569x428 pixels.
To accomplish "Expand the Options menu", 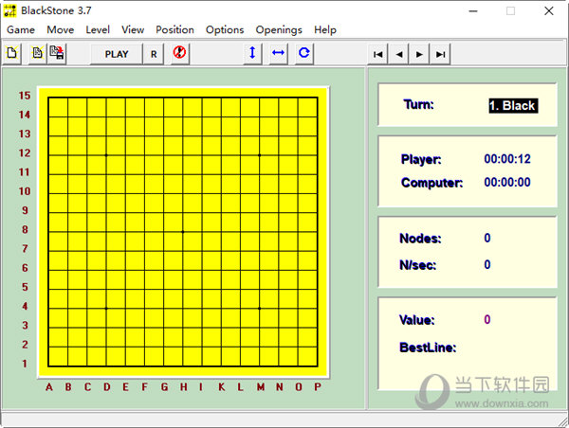I will pyautogui.click(x=225, y=29).
